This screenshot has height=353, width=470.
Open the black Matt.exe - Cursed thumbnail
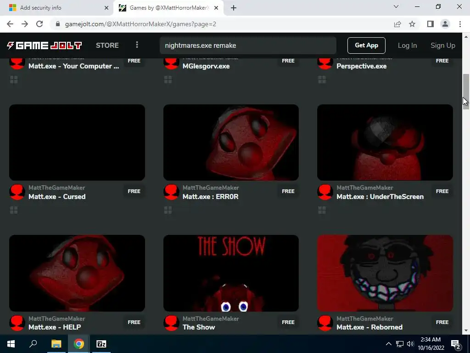[x=77, y=142]
